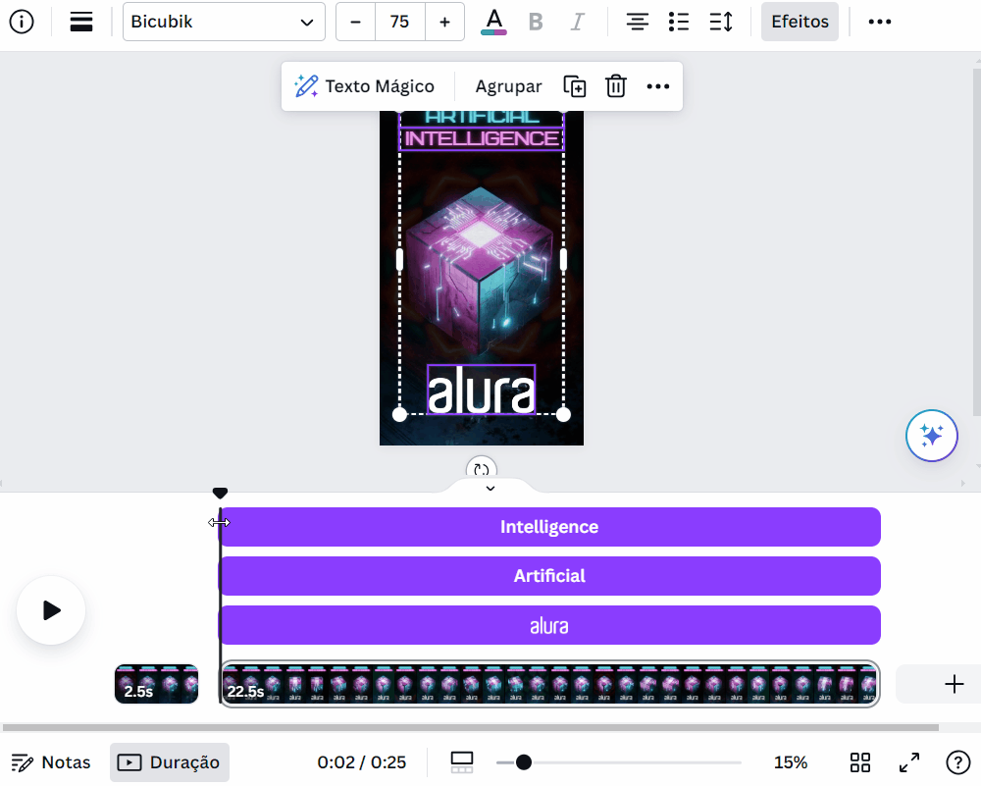
Task: Click the left side resize handle of selection
Action: [x=400, y=259]
